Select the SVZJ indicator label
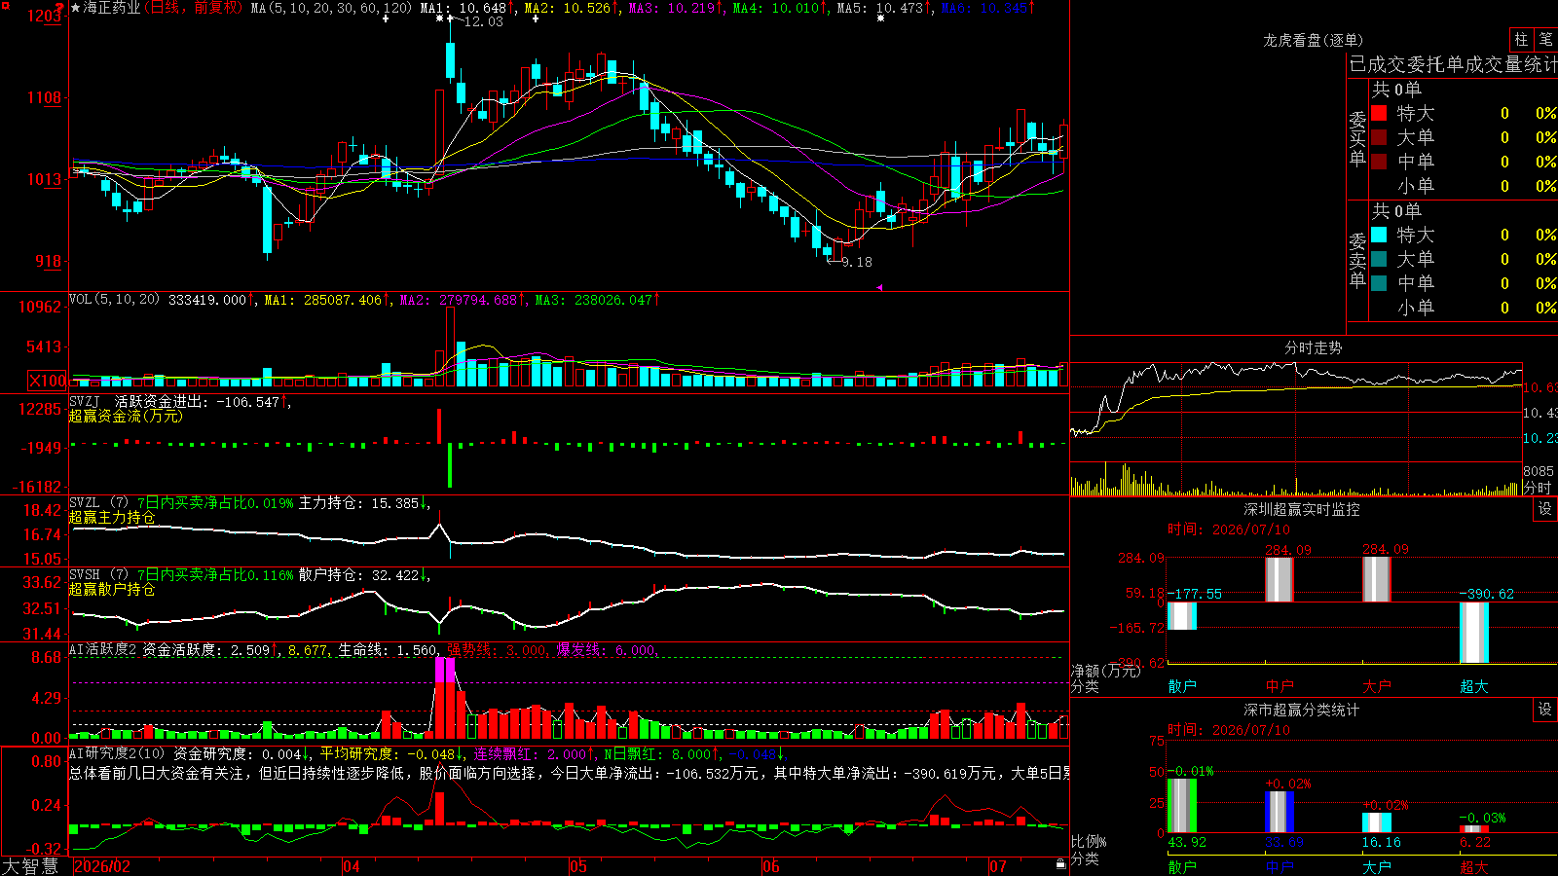1558x876 pixels. pos(85,401)
